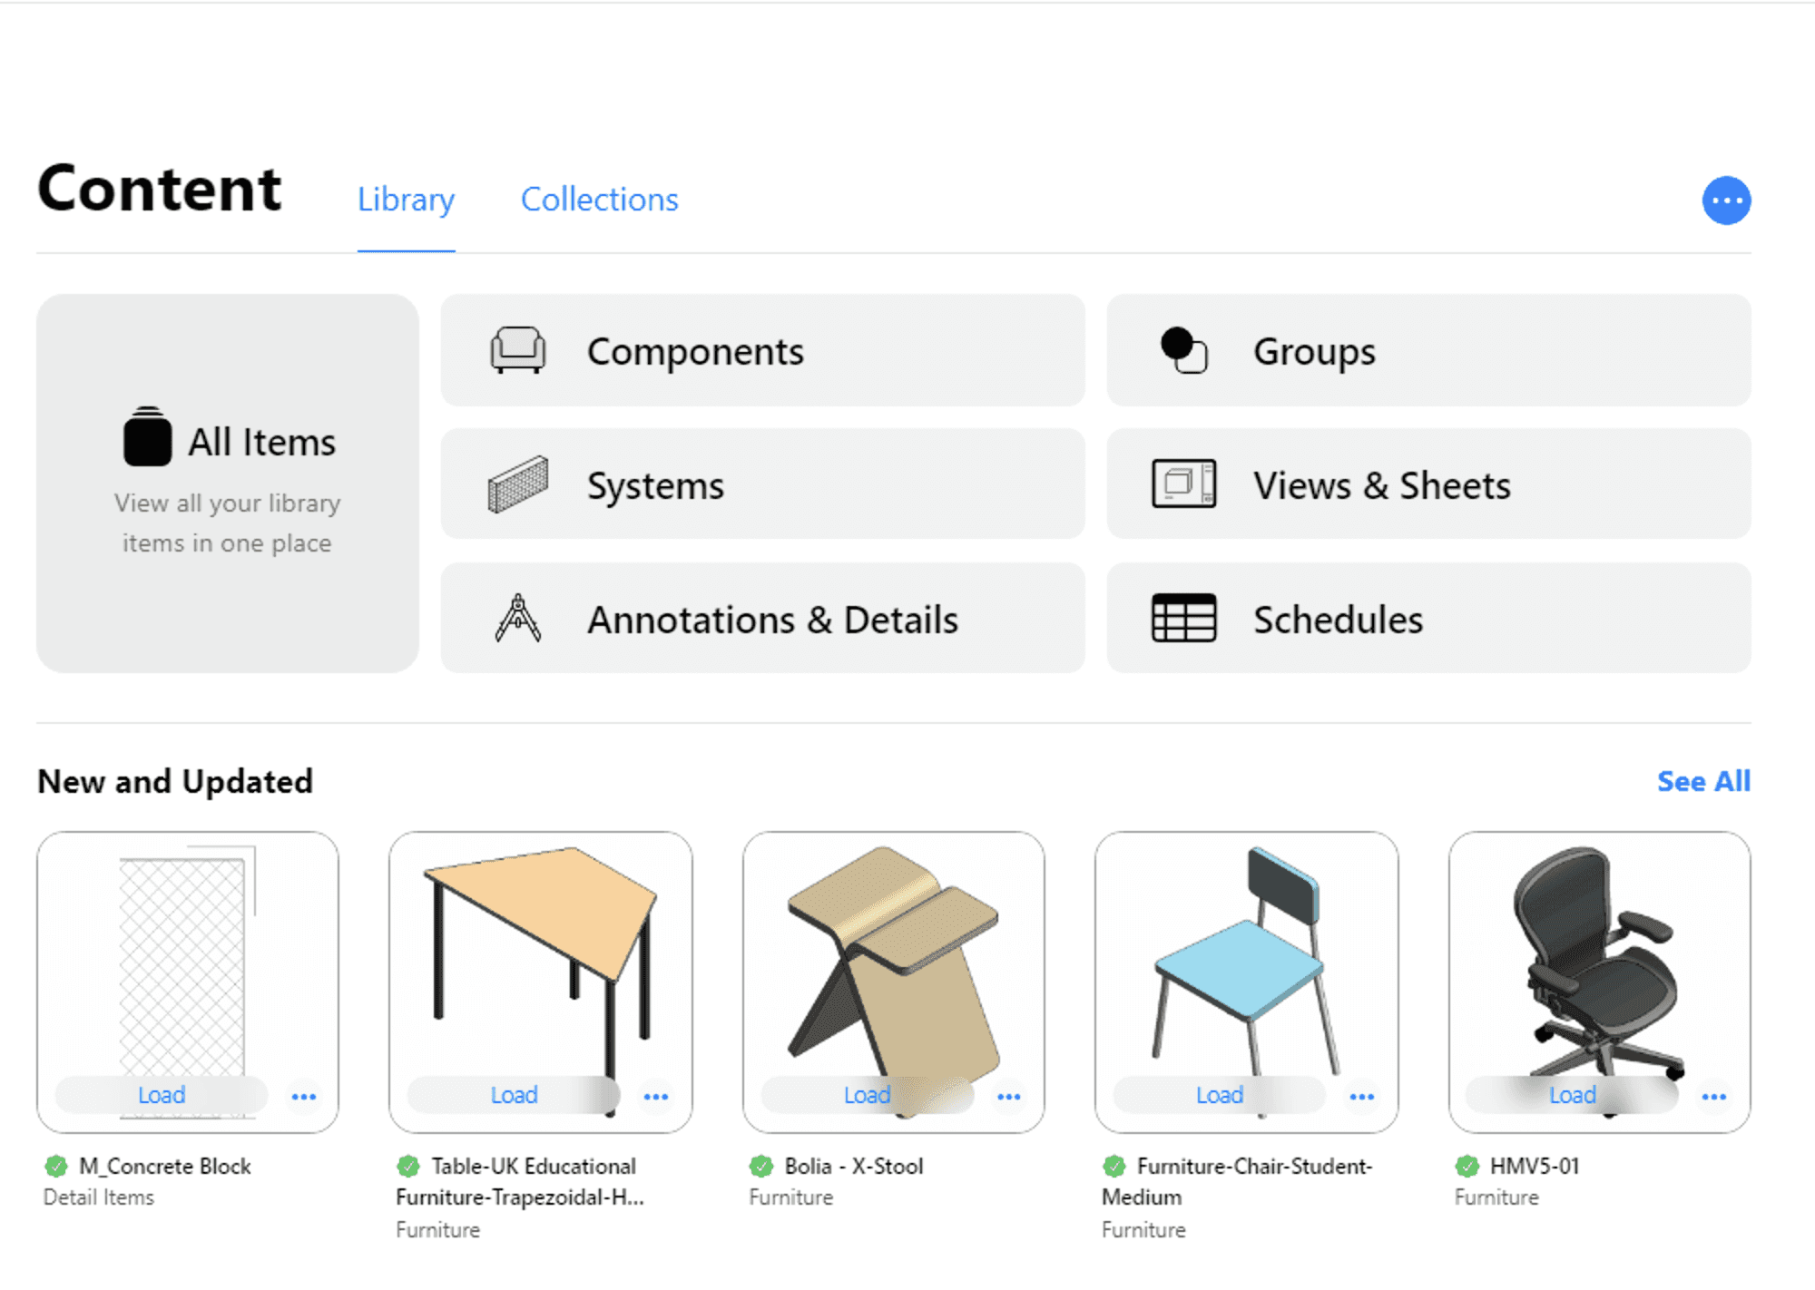Open the blue more options menu button
The width and height of the screenshot is (1815, 1290).
(1725, 200)
